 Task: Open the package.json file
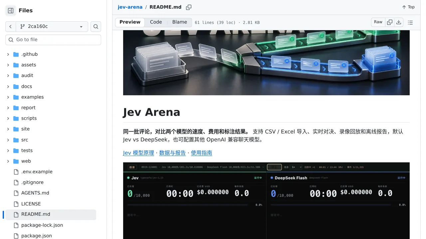point(37,236)
